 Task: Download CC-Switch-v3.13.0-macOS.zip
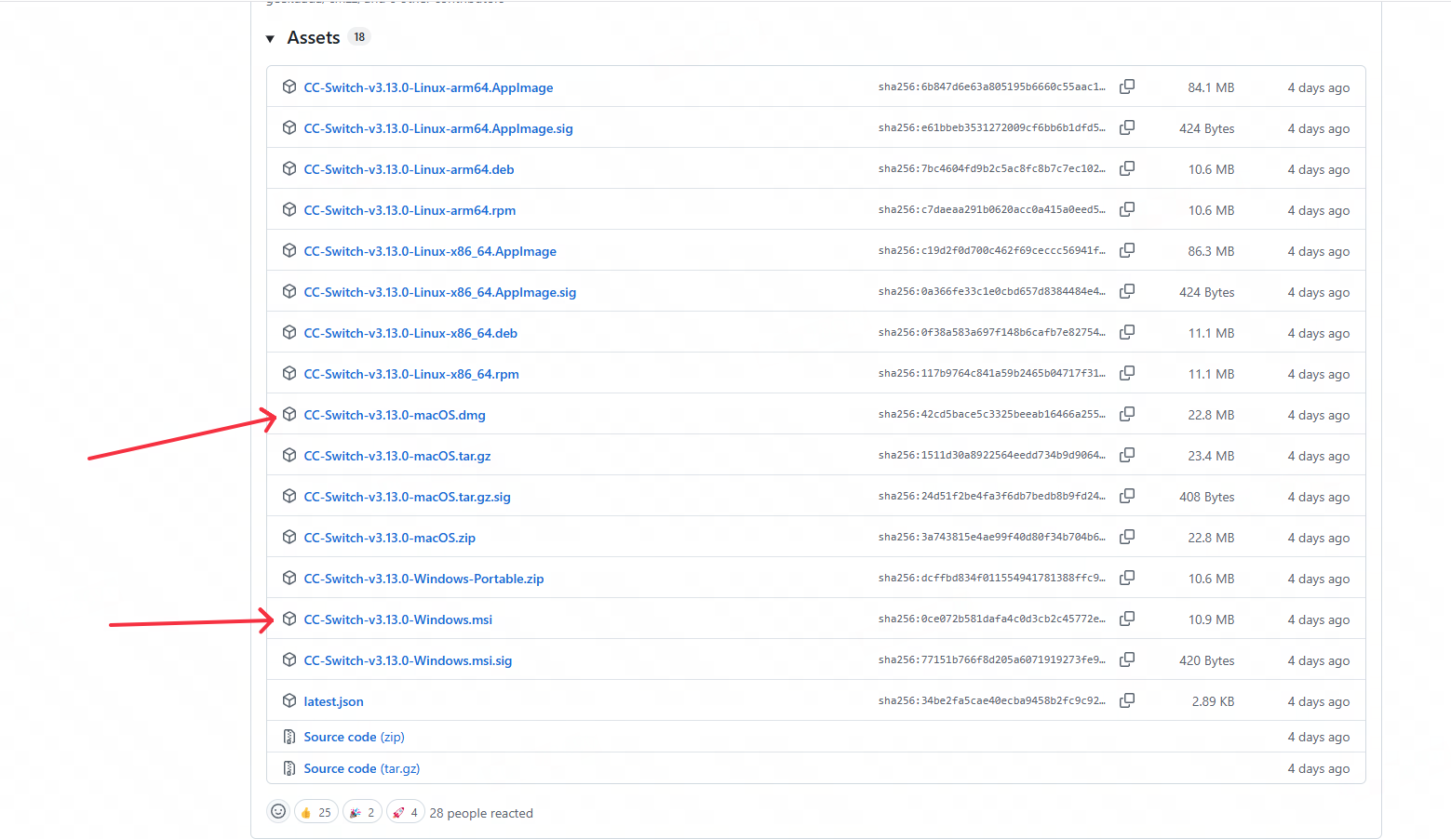pos(390,538)
